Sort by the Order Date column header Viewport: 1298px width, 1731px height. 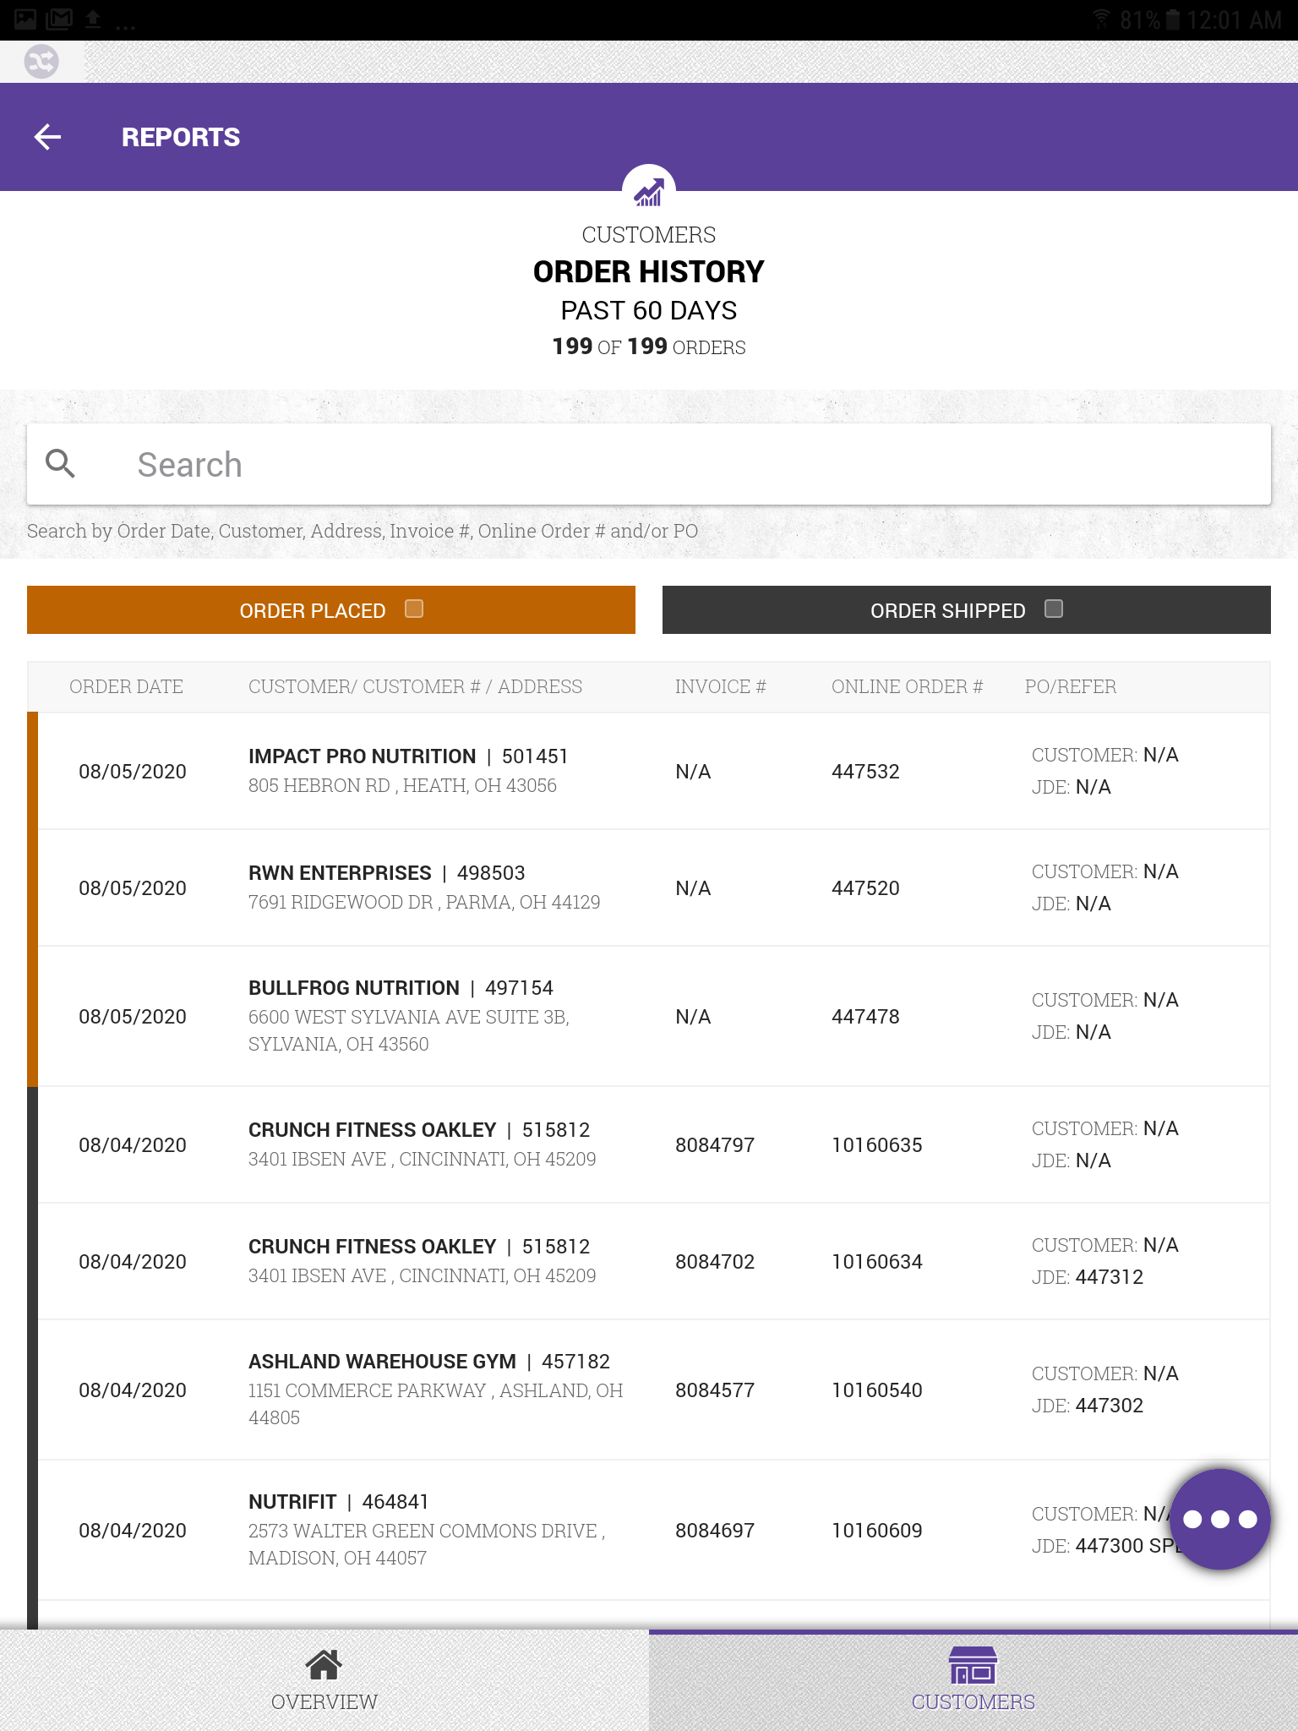click(126, 686)
